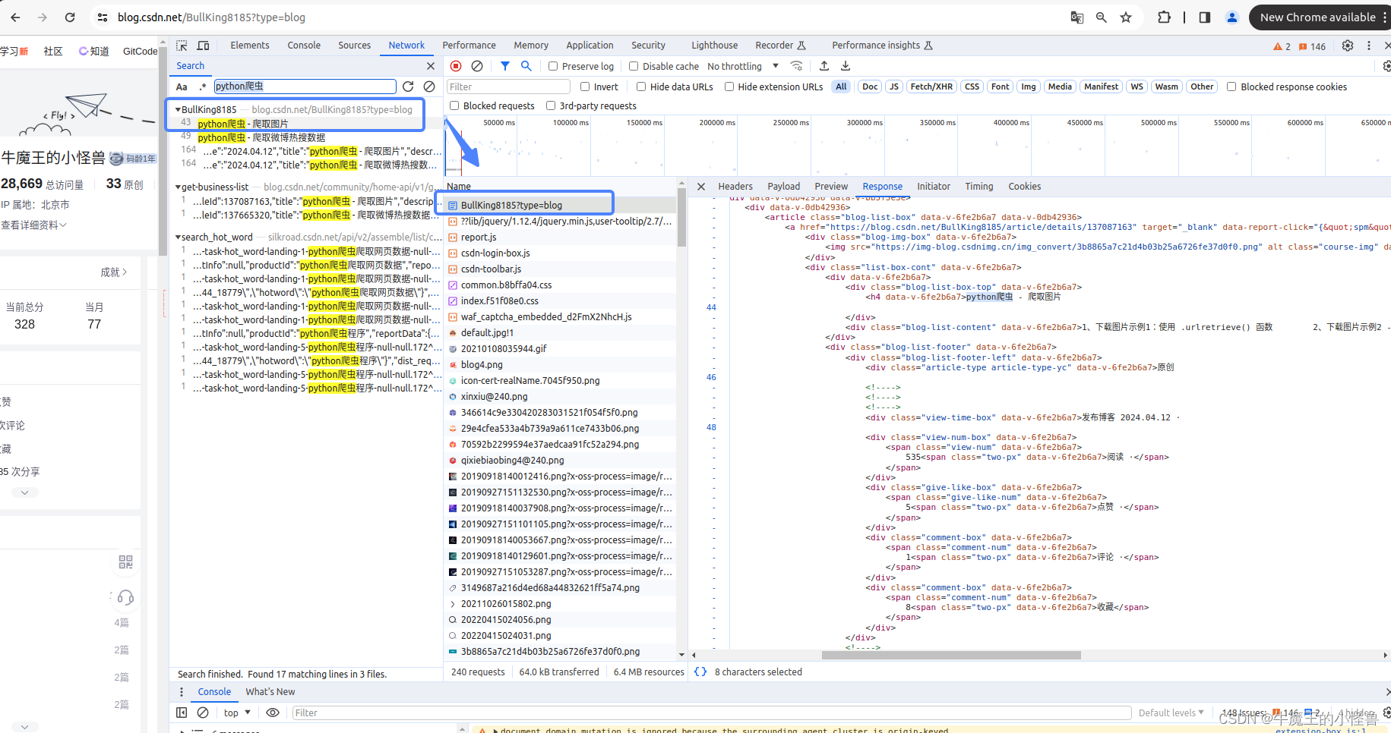Clear the network log
This screenshot has width=1391, height=733.
pos(477,66)
